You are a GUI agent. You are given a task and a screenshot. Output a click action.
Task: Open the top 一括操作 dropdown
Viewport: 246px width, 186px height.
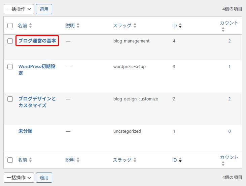click(x=19, y=9)
